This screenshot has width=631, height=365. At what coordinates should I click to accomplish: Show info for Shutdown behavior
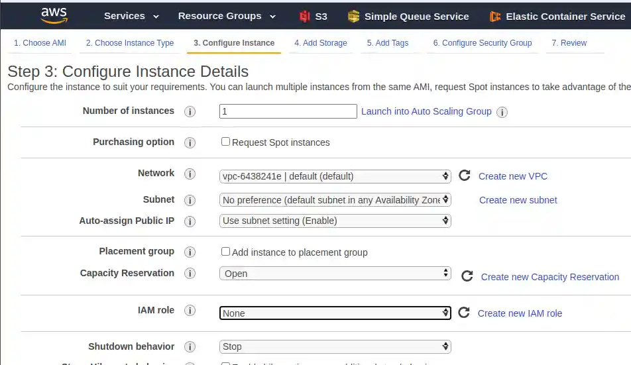(190, 346)
